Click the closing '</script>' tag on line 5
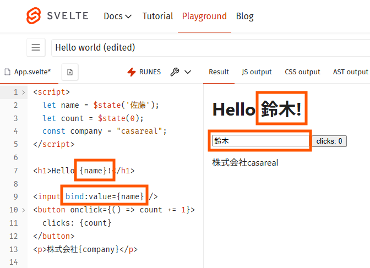Screen dimensions: 370x268 coord(54,144)
